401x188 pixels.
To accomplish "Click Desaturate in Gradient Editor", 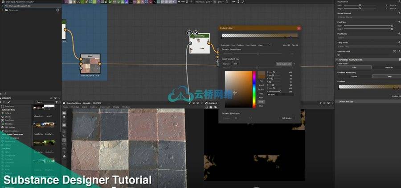I will pyautogui.click(x=225, y=45).
